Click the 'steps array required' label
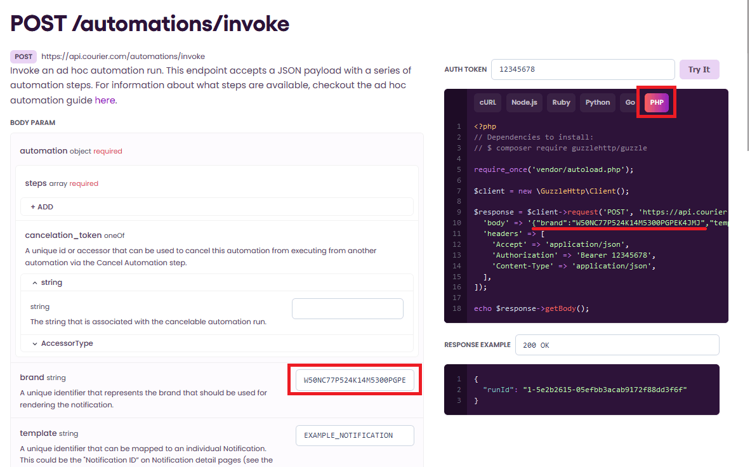Image resolution: width=750 pixels, height=467 pixels. pos(61,183)
